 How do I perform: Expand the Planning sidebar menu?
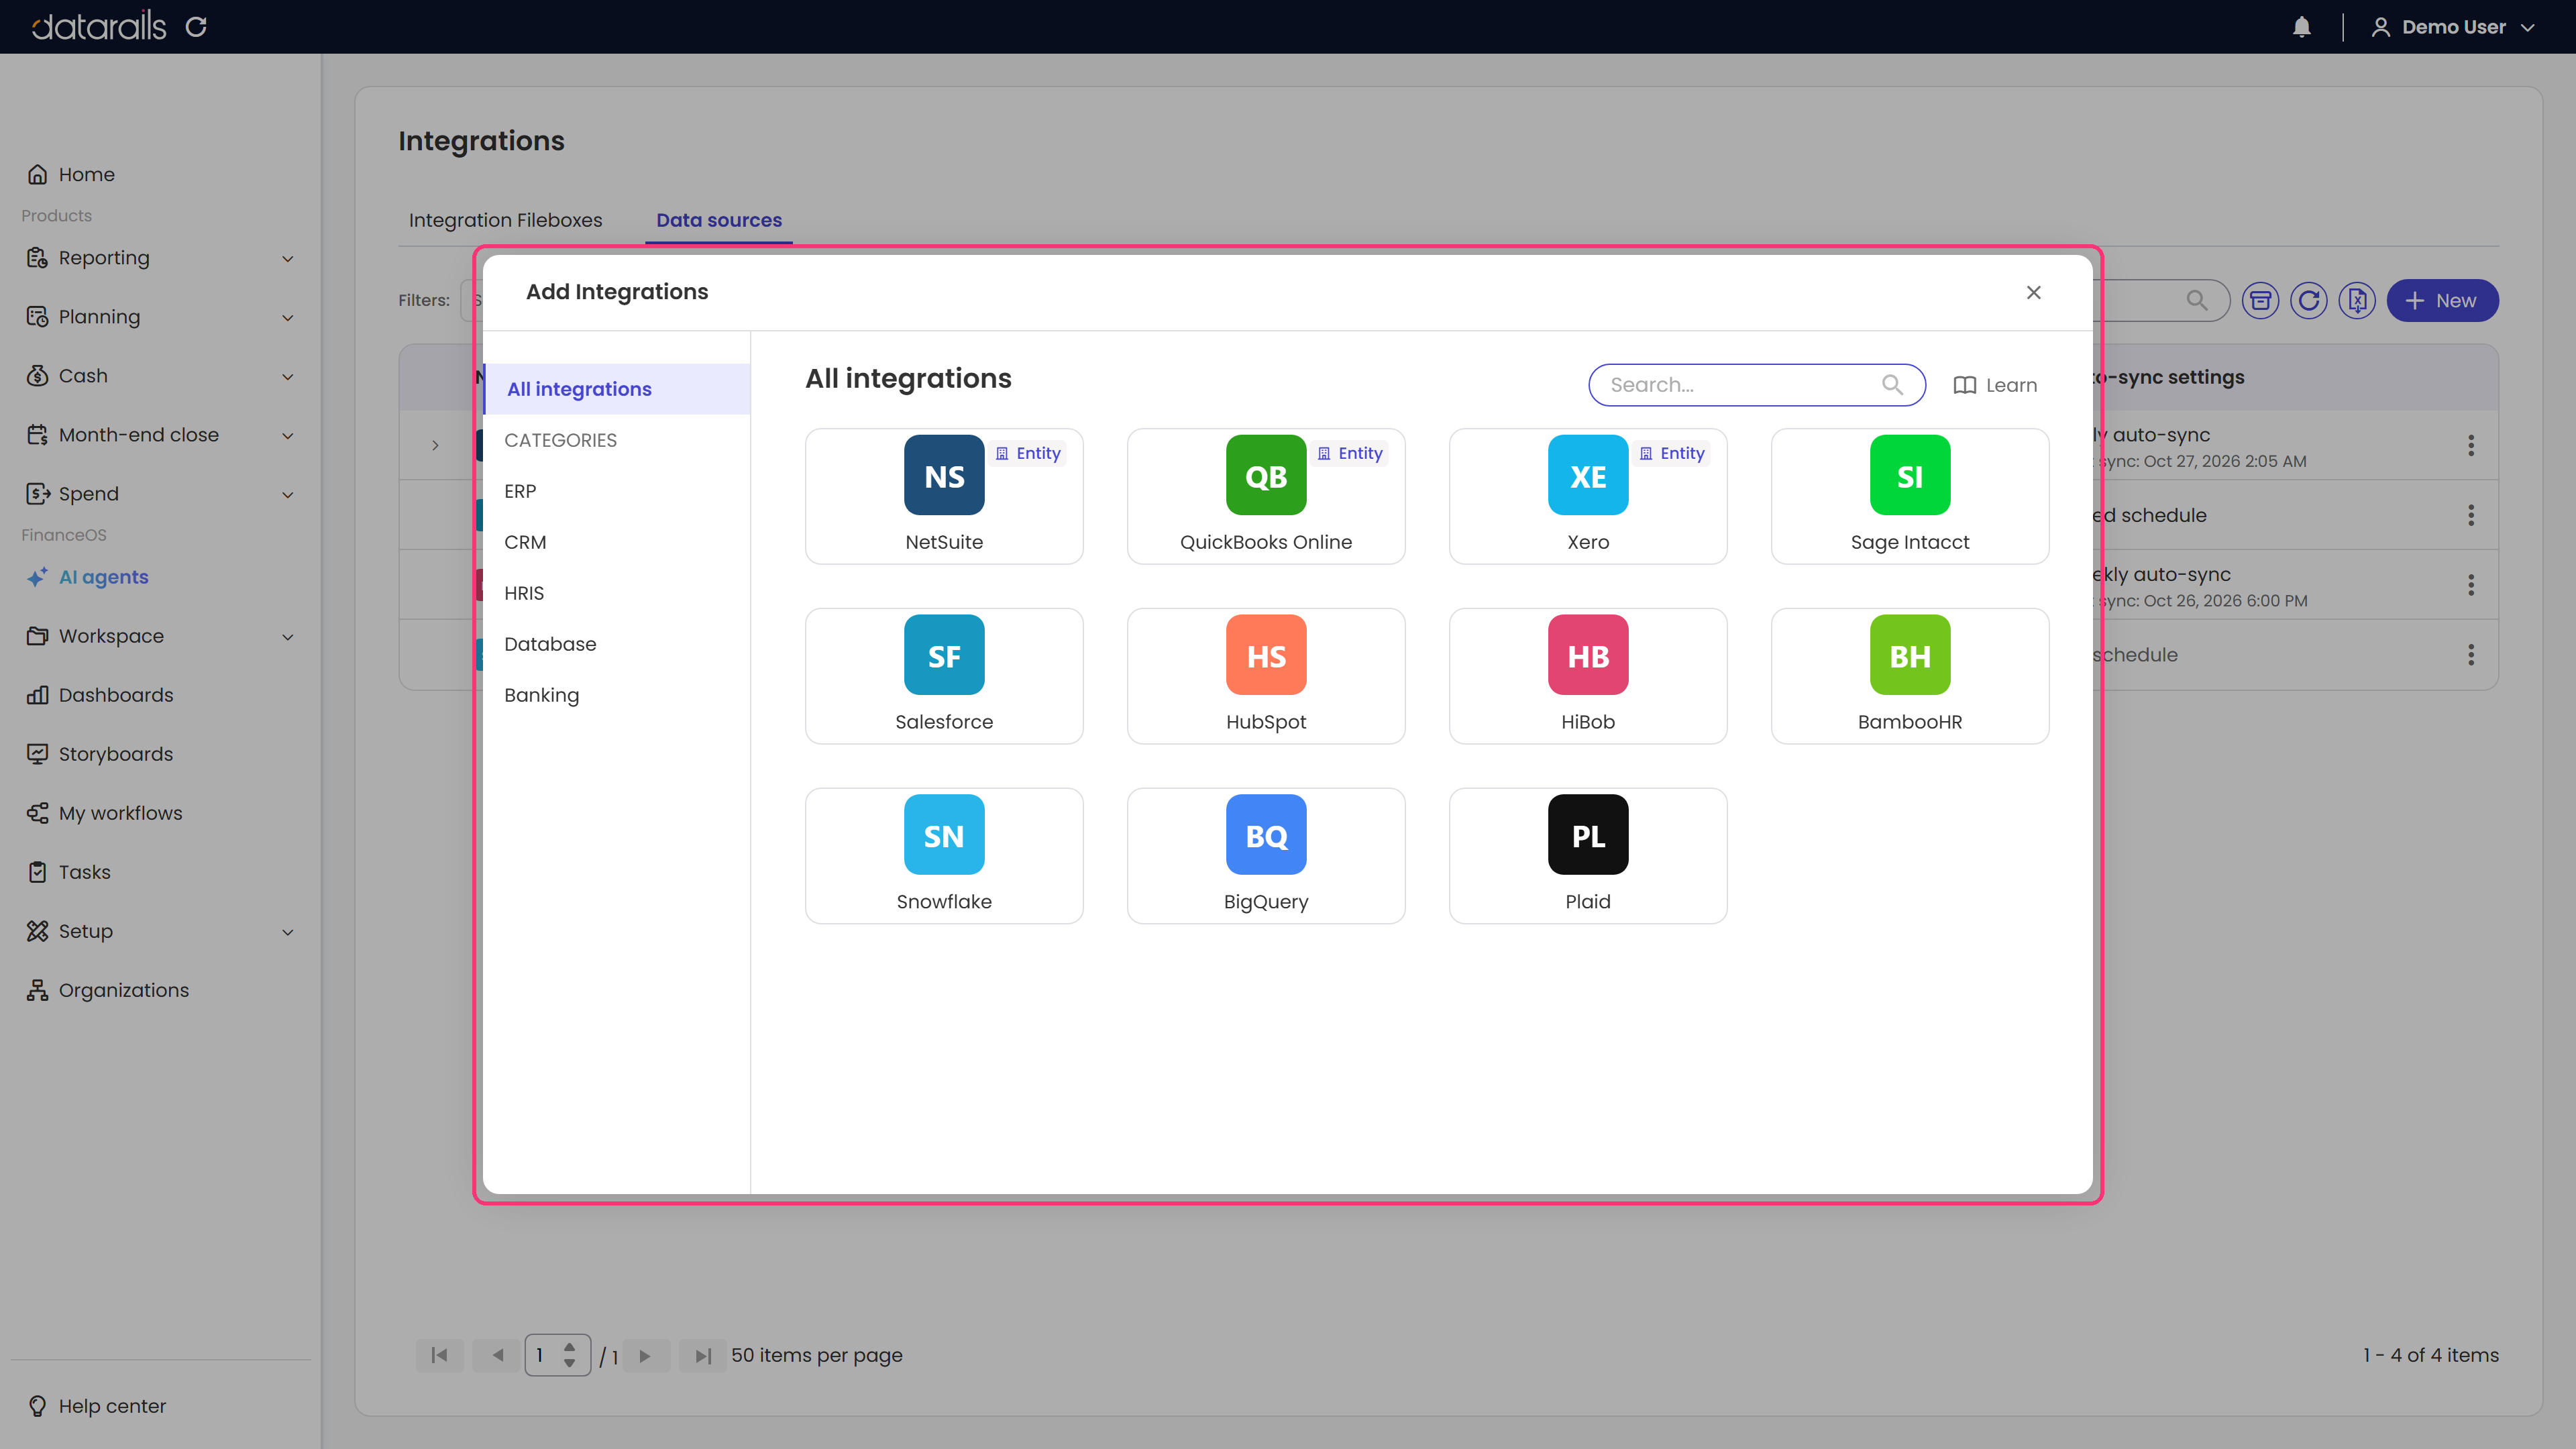click(x=160, y=317)
